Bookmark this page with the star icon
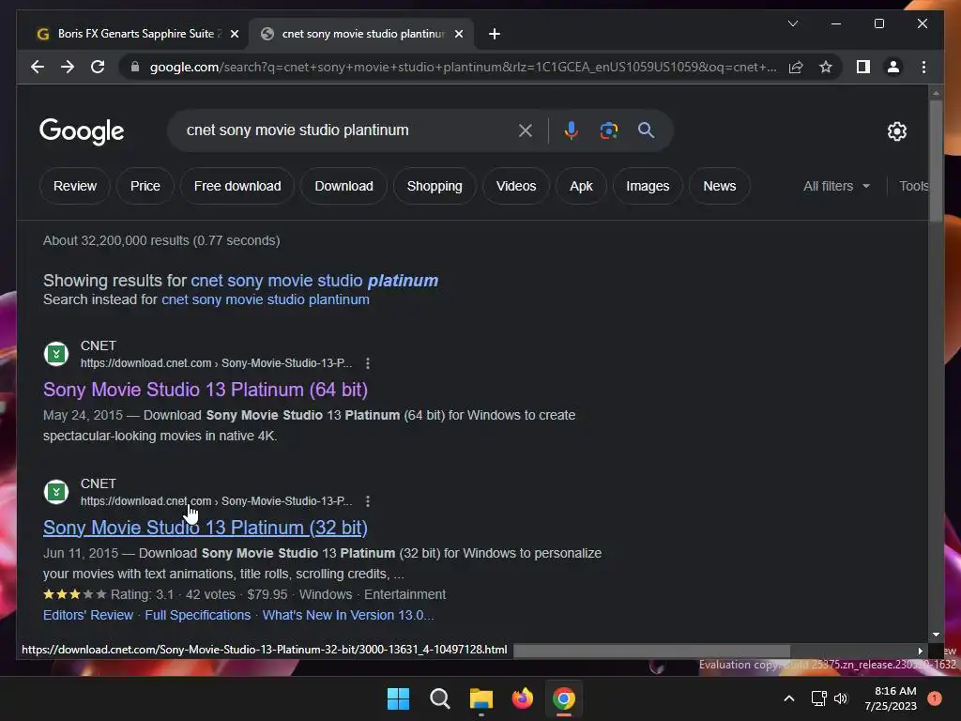The width and height of the screenshot is (961, 721). point(826,67)
